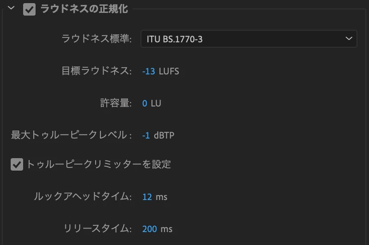
Task: Disable the トゥルーピークリミッターを設定 checkbox
Action: pyautogui.click(x=17, y=164)
